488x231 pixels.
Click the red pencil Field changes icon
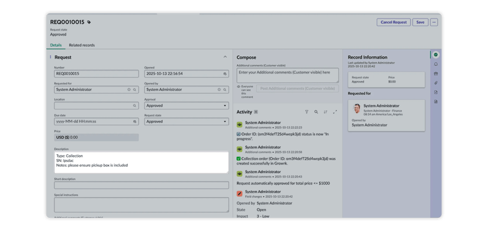[x=239, y=194]
